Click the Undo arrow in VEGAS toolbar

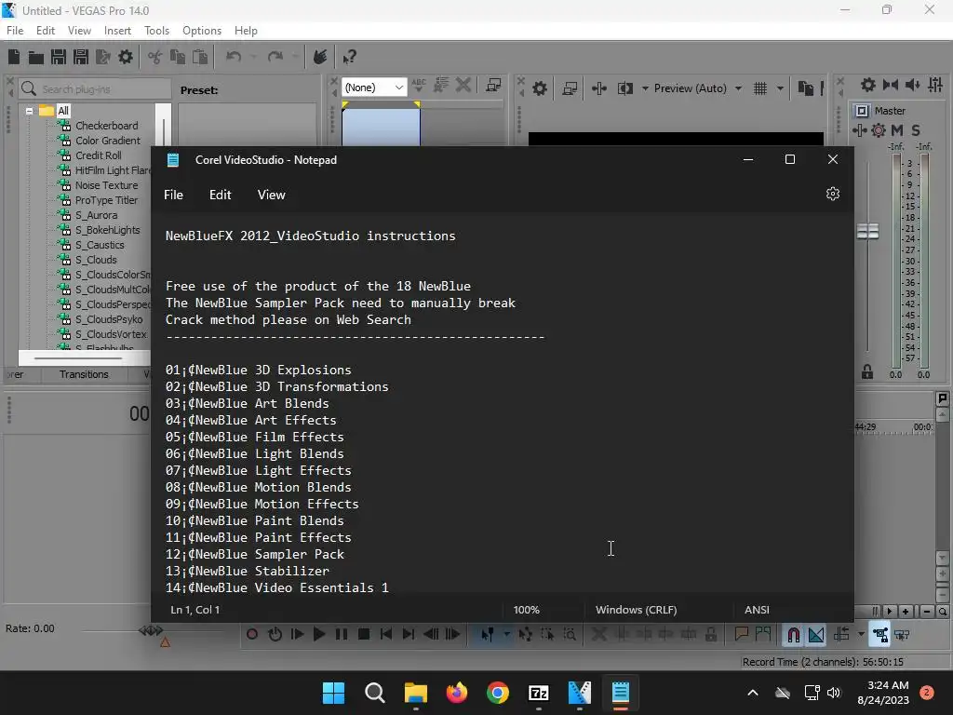(x=234, y=57)
